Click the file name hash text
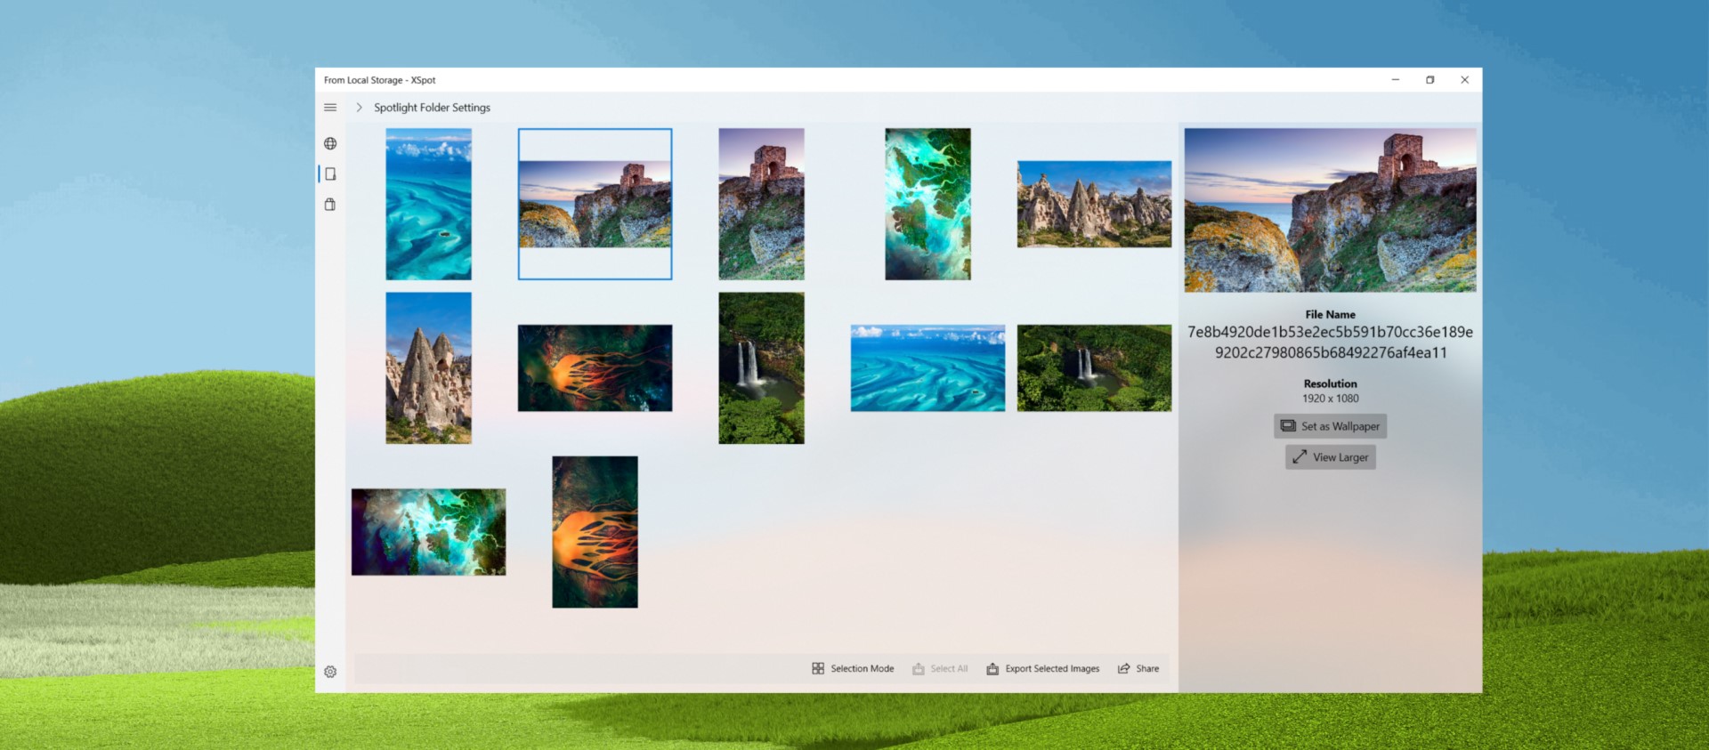The height and width of the screenshot is (750, 1709). tap(1330, 343)
